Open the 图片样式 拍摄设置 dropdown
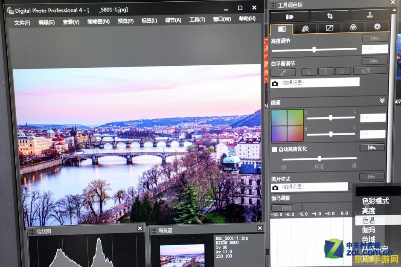The height and width of the screenshot is (267, 401). click(x=309, y=187)
